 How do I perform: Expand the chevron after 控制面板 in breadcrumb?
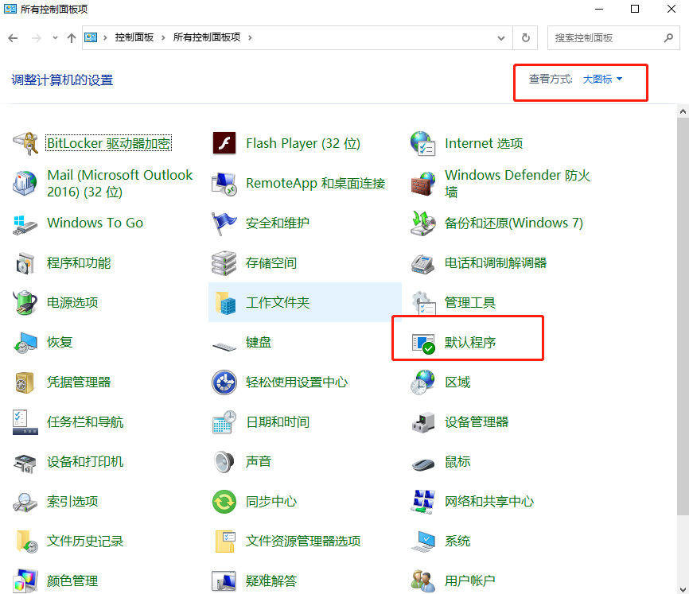(x=163, y=37)
